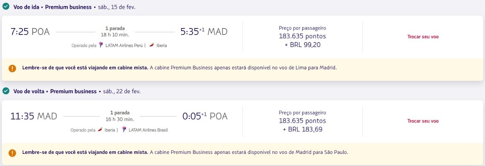Select the 11:35 MAD departure time
The width and height of the screenshot is (485, 166).
click(x=34, y=116)
